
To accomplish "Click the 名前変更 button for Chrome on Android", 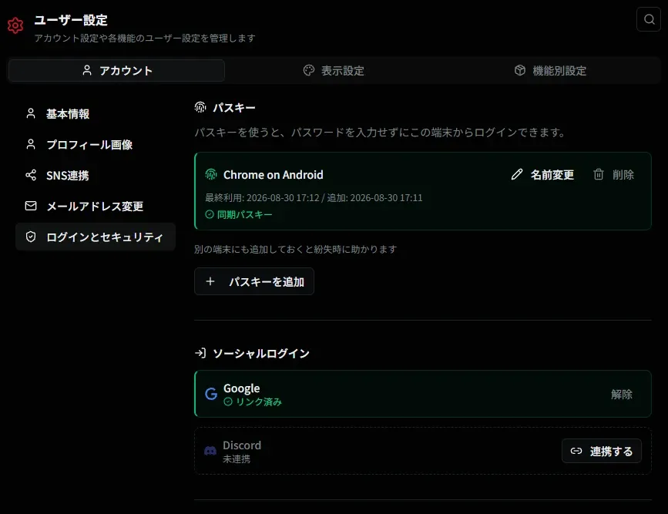I will (x=542, y=174).
